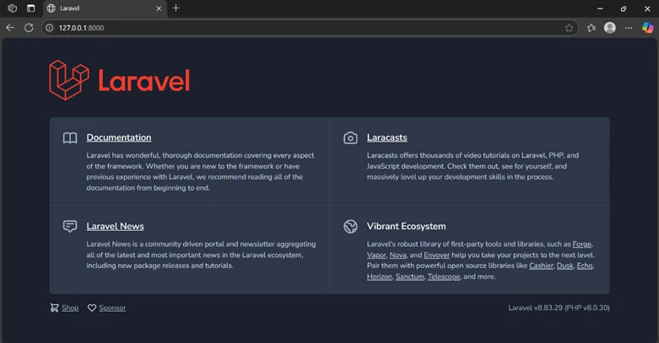The height and width of the screenshot is (343, 659).
Task: Click the Laravel logo
Action: coord(119,80)
